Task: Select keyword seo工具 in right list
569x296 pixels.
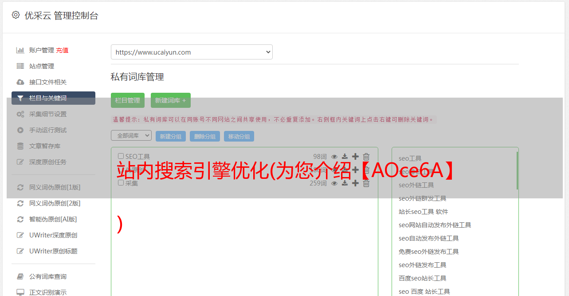Action: pos(410,158)
